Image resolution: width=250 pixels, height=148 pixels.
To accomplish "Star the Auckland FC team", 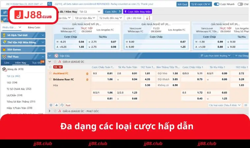I will (x=50, y=73).
